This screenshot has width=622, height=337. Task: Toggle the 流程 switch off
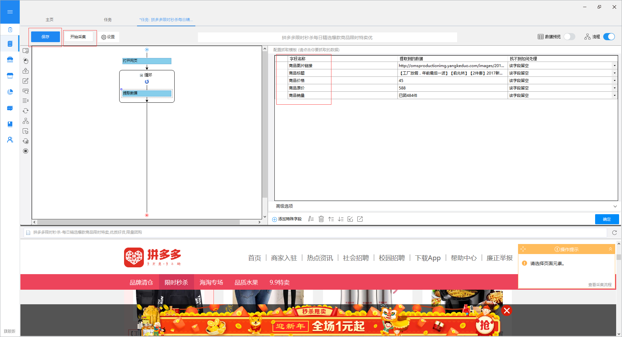click(x=609, y=37)
